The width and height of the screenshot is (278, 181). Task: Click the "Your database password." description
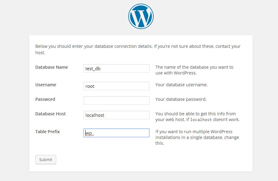tap(181, 99)
